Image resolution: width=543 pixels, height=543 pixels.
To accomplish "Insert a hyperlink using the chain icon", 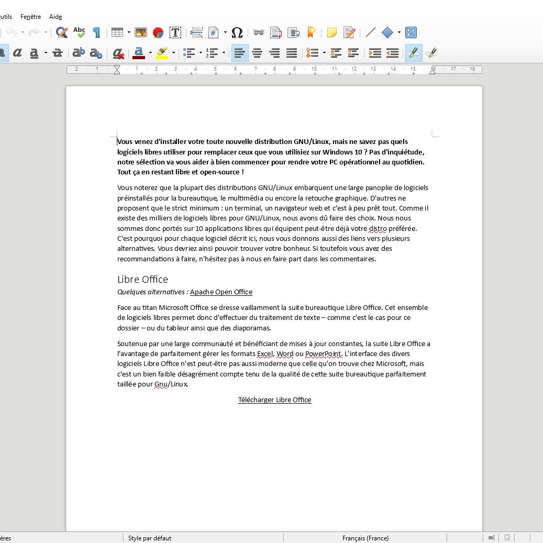I will (x=258, y=32).
